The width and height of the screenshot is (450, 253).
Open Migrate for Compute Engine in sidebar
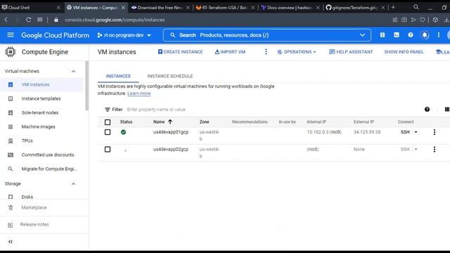(x=49, y=169)
